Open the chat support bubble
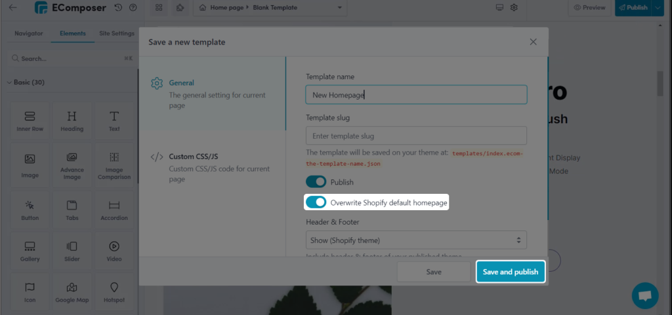Screen dimensions: 672x315 point(644,295)
